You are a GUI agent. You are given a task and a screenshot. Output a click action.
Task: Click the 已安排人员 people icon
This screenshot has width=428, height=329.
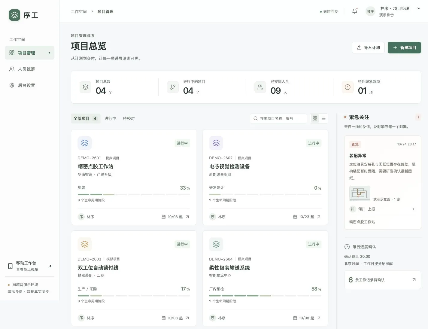tap(260, 87)
